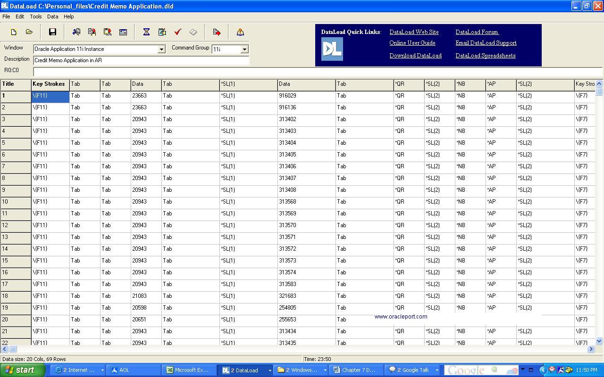Click the vertical scrollbar down arrow
Viewport: 604px width, 377px height.
[599, 341]
